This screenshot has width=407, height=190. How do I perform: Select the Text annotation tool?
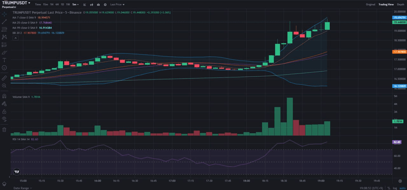[x=4, y=60]
